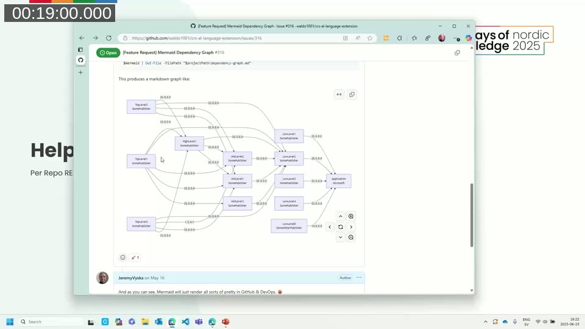Open the Favorites list icon in the browser toolbar
Image resolution: width=585 pixels, height=329 pixels.
tap(414, 38)
